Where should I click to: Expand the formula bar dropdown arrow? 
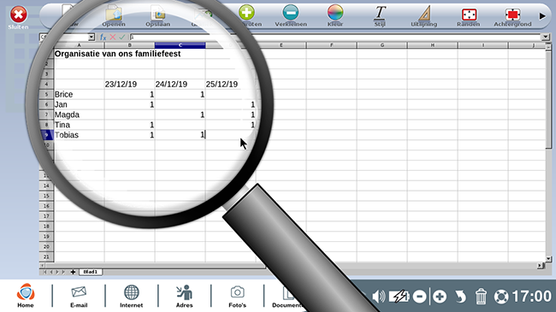click(546, 37)
